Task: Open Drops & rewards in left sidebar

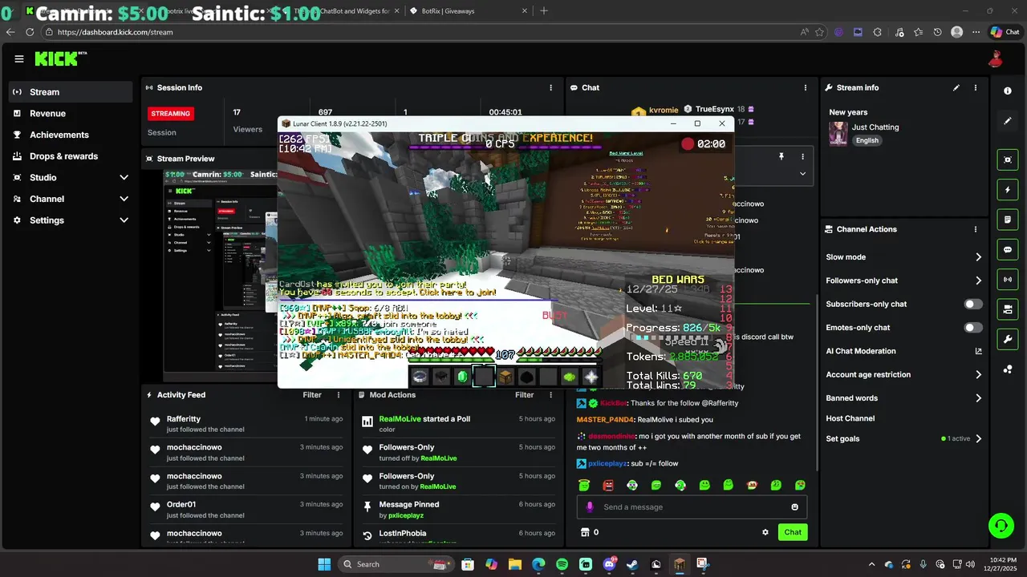Action: (x=71, y=156)
